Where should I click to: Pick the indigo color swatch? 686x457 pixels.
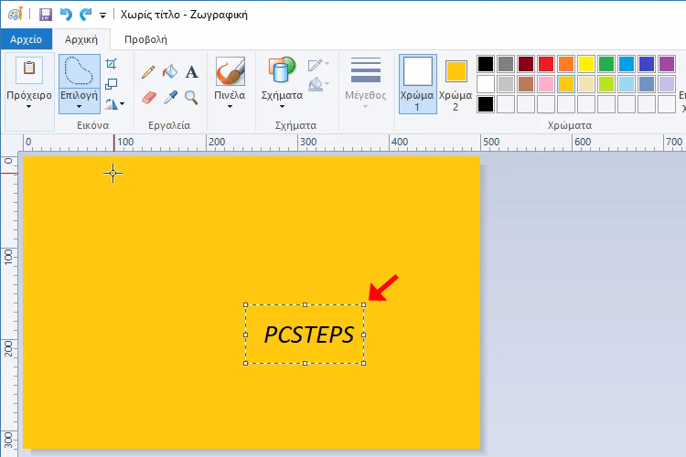[x=647, y=64]
